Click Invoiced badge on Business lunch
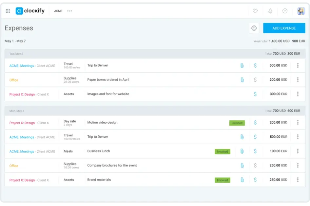Screen dimensions: 310x206 coord(223,151)
